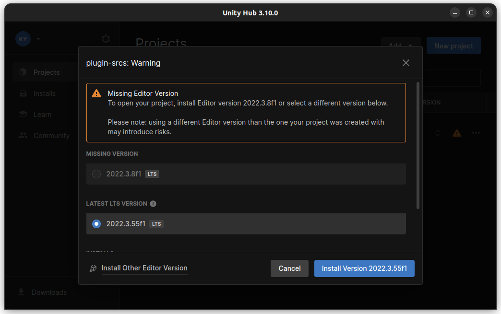Select the 2022.3.55f1 LTS radio button
Viewport: 501px width, 314px height.
96,224
